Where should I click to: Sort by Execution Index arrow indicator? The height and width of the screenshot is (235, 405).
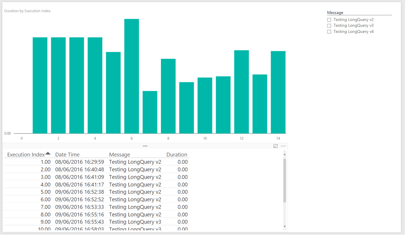point(48,154)
